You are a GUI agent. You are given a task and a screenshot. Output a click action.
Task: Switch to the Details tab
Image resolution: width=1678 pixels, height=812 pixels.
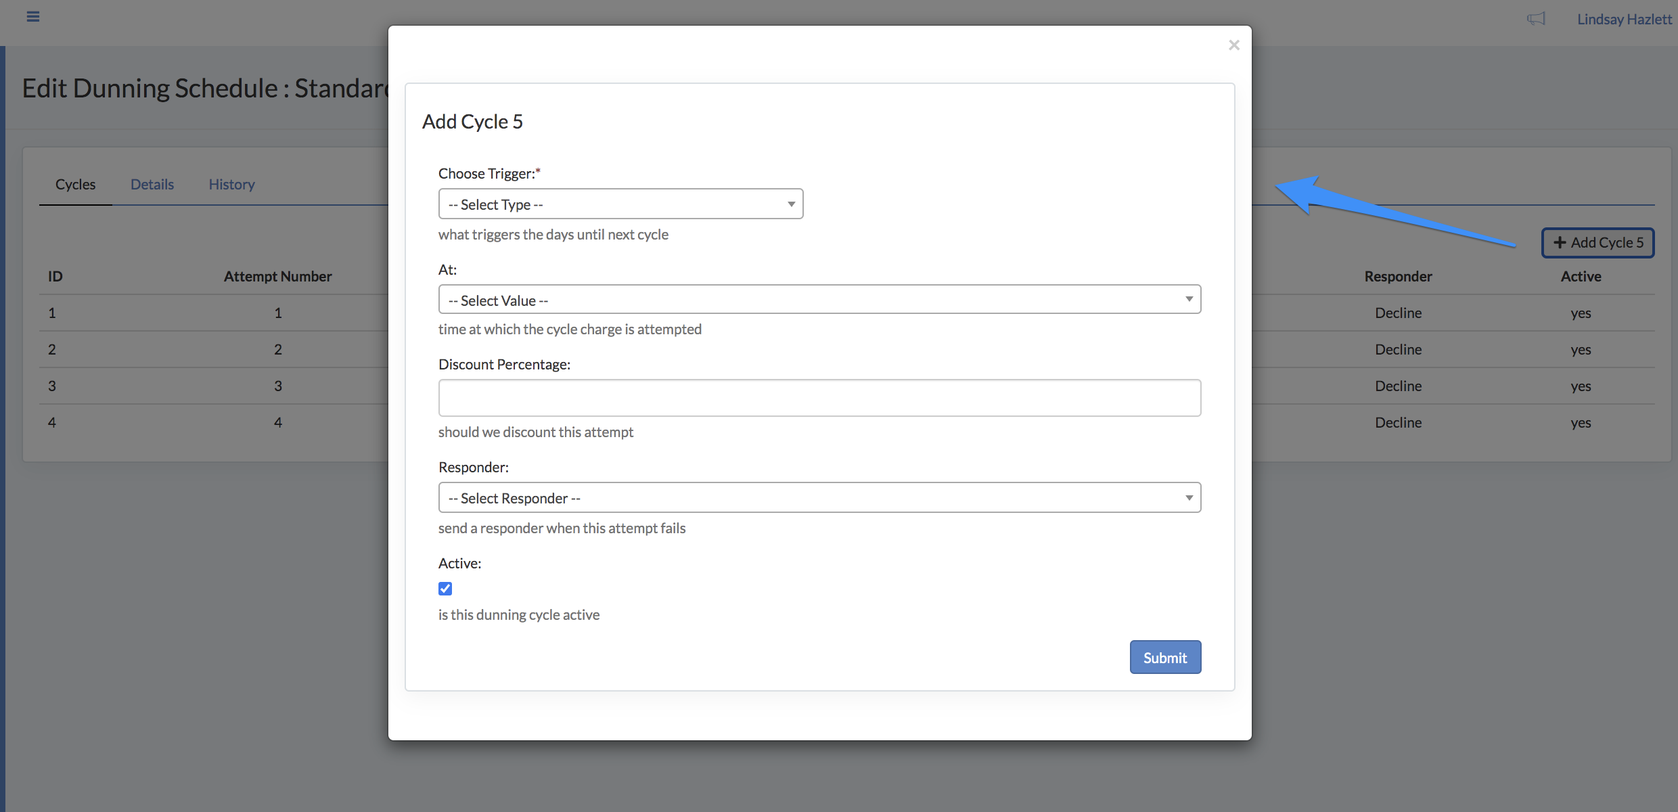click(x=152, y=185)
